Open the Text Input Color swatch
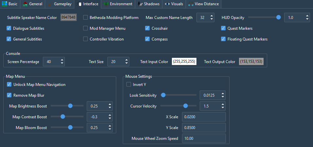313x147 pixels. point(184,61)
